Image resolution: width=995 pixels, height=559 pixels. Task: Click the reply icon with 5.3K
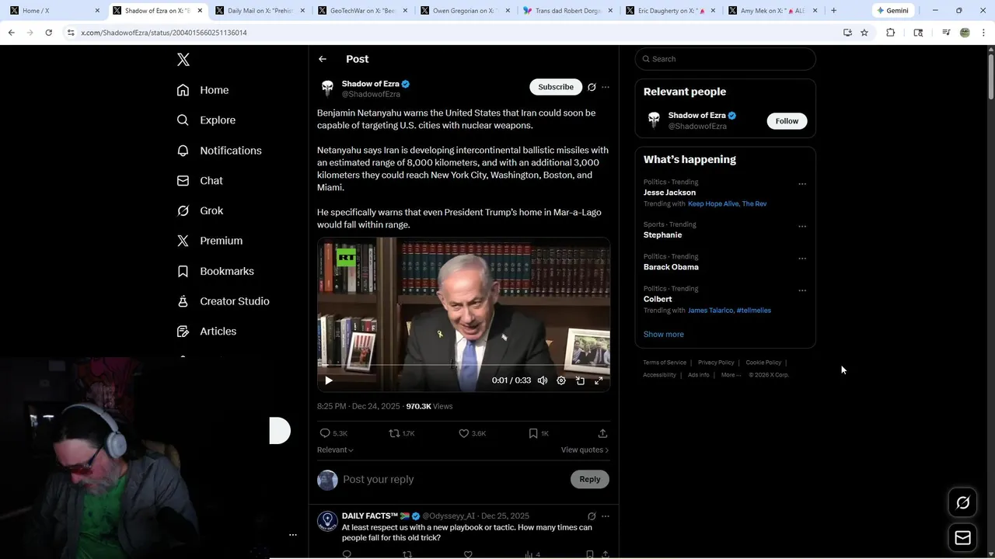tap(333, 433)
